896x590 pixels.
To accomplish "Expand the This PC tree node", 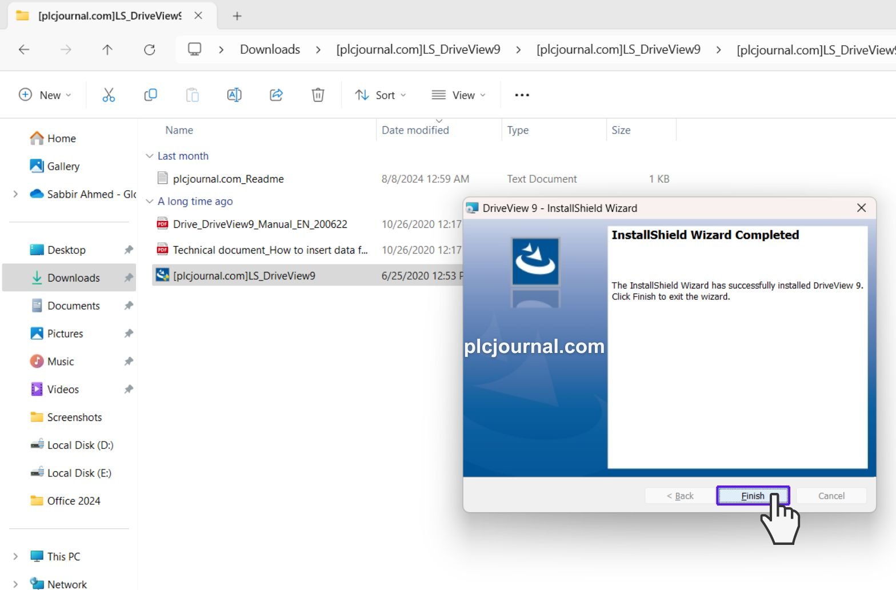I will tap(15, 556).
